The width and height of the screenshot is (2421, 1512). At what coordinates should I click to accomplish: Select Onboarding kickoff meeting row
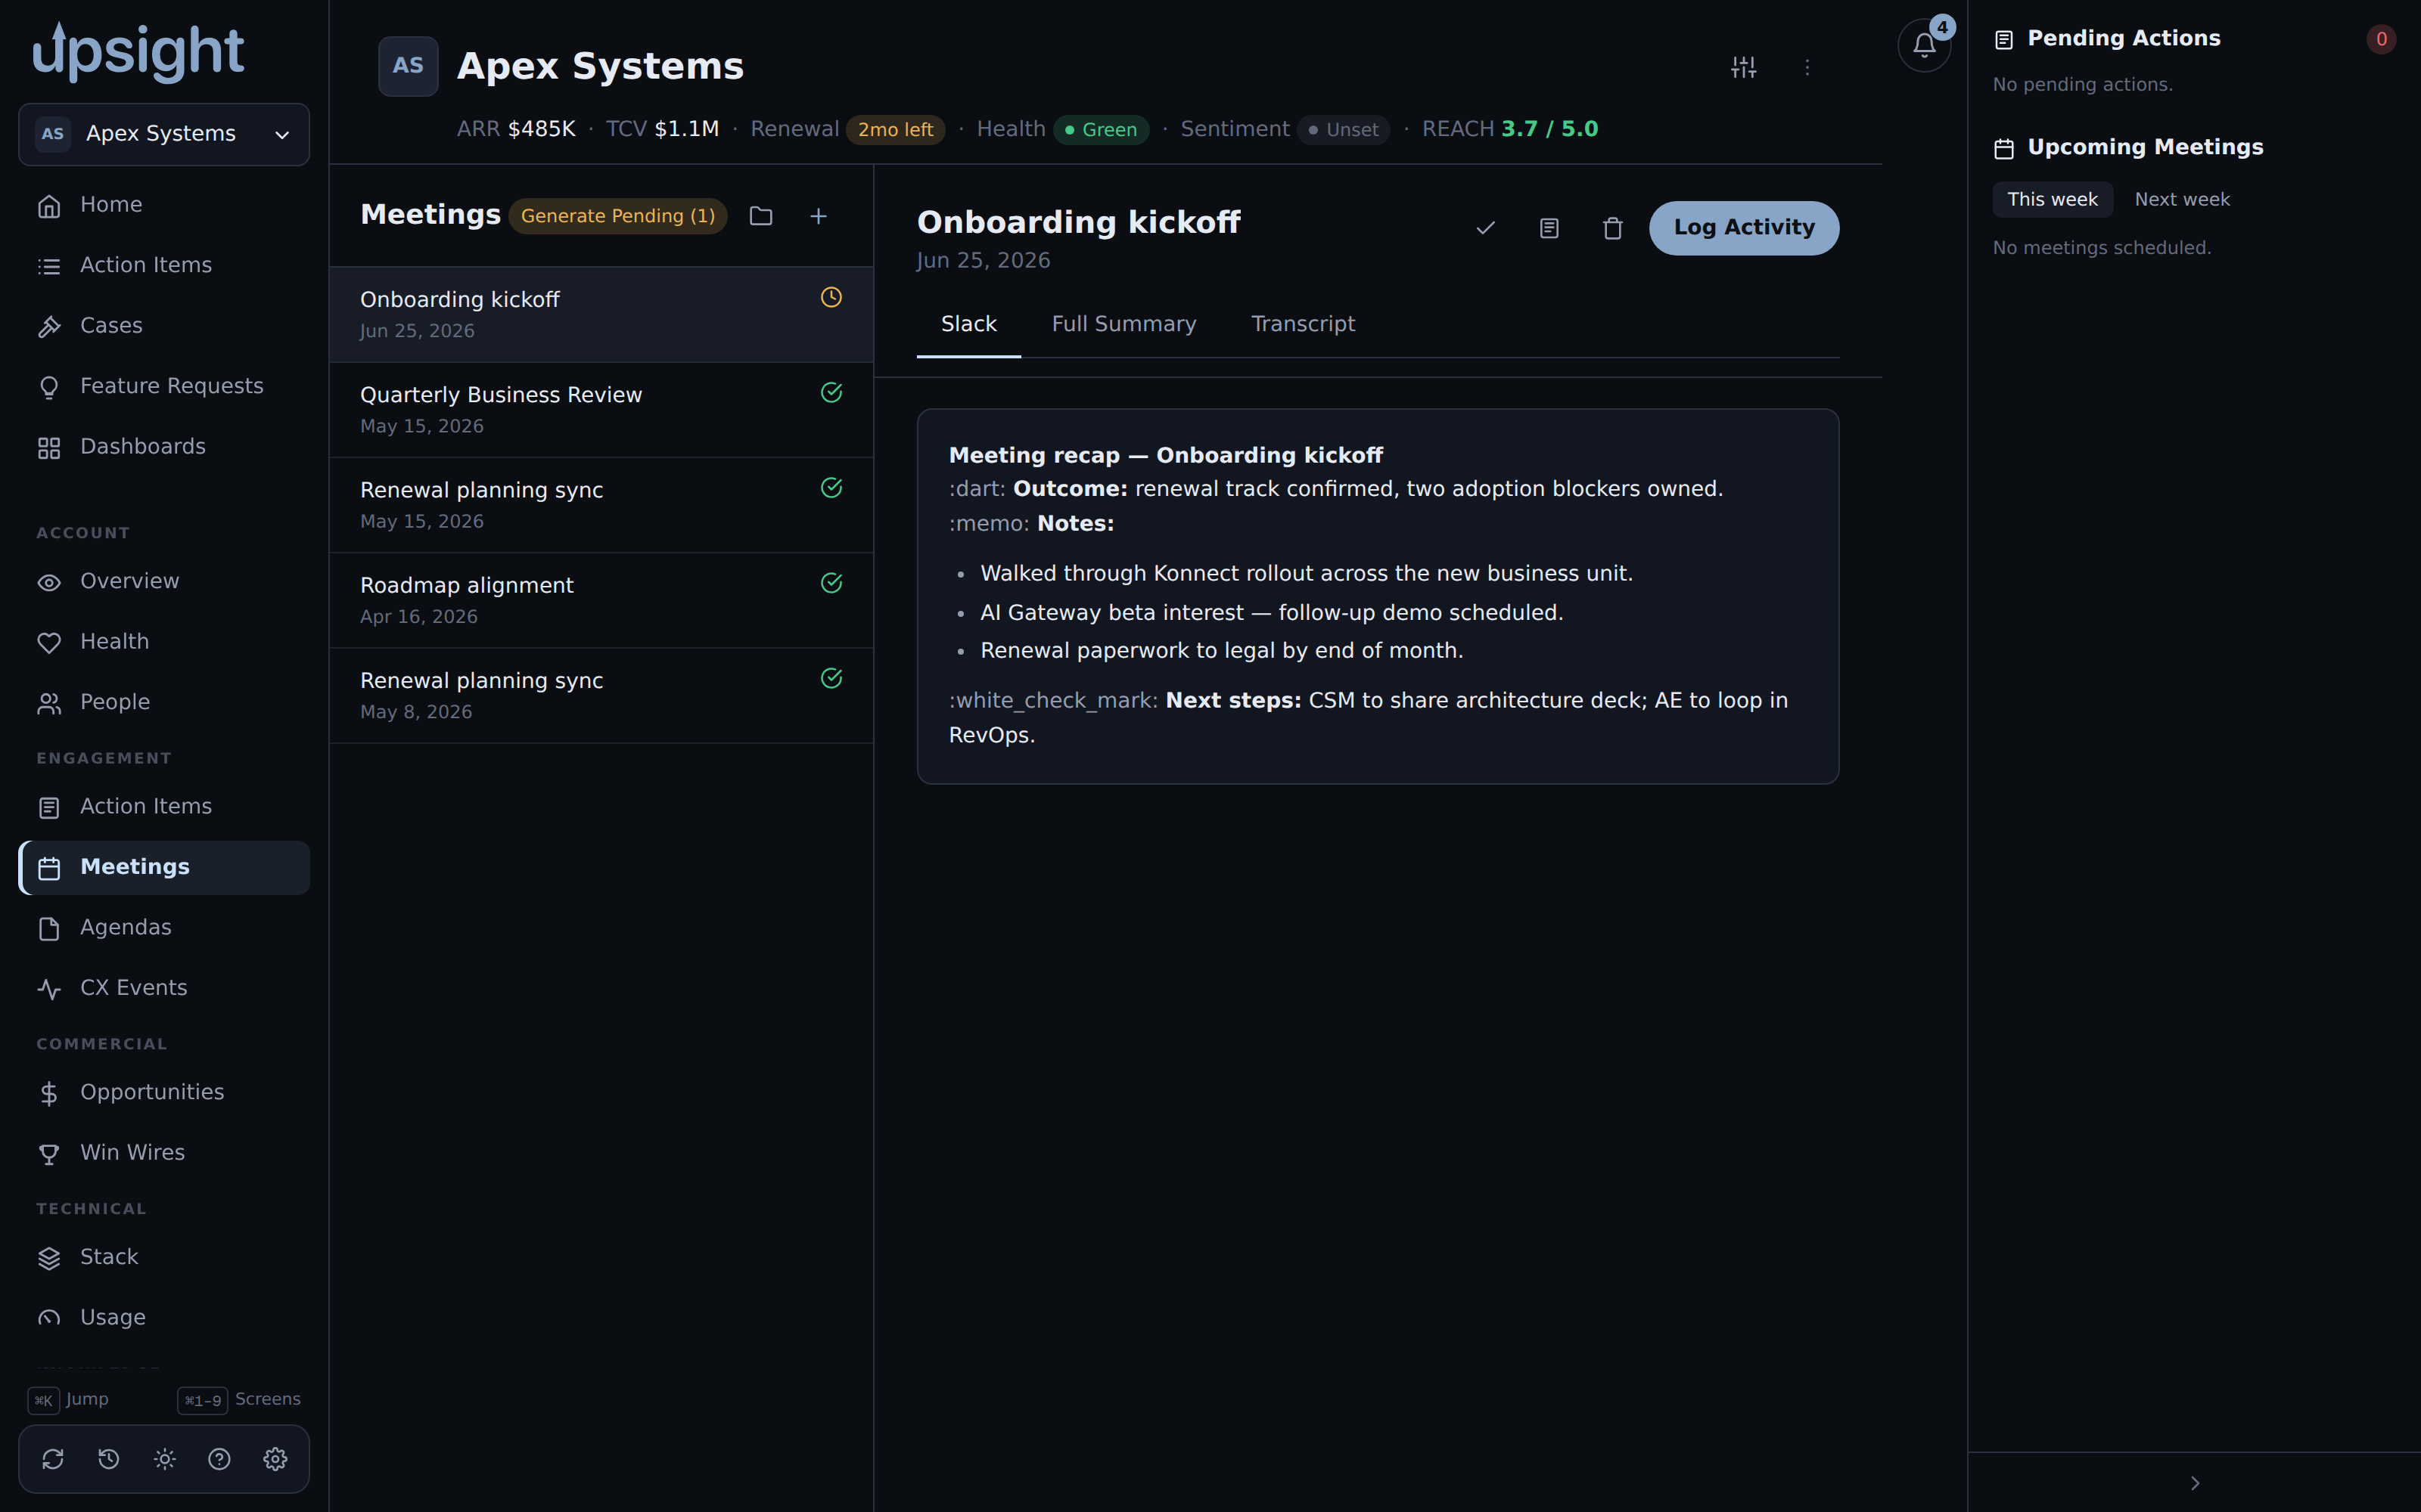601,314
